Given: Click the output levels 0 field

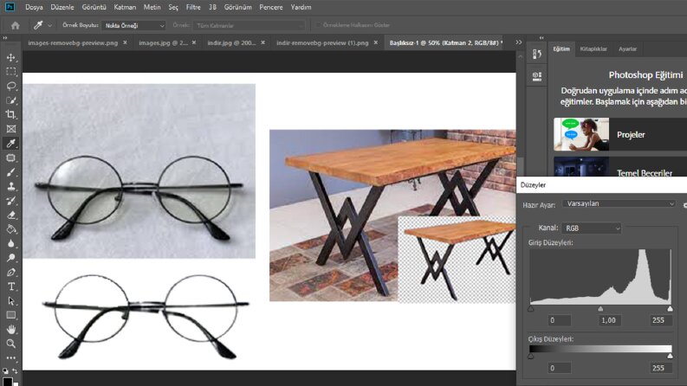Looking at the screenshot, I should click(x=560, y=368).
